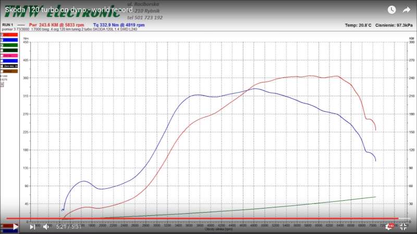Screen dimensions: 417x234
Task: Click the Pwr 243.6 KM readout
Action: coord(56,24)
